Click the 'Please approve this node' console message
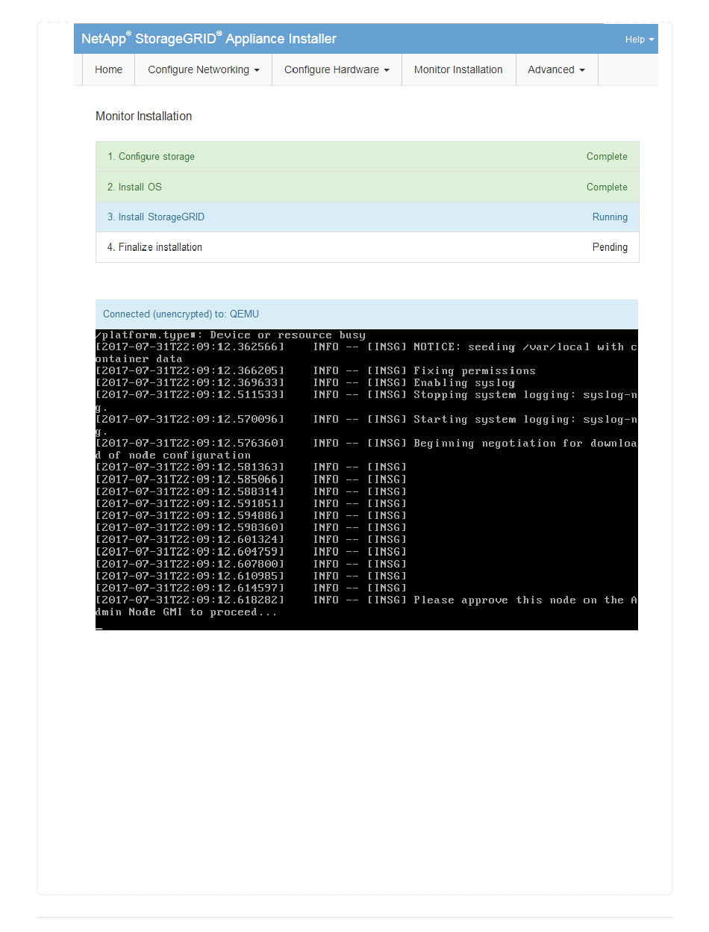709x932 pixels. [x=366, y=606]
